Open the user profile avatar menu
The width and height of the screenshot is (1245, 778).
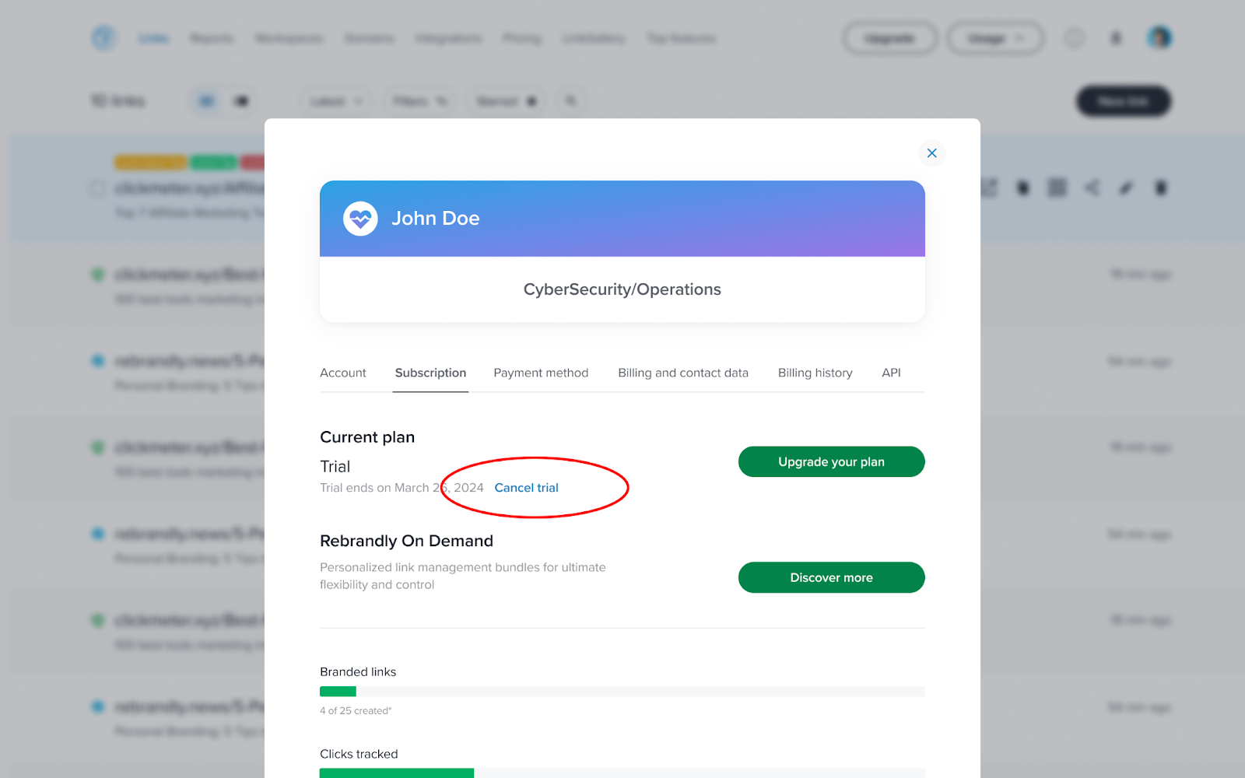point(1159,38)
